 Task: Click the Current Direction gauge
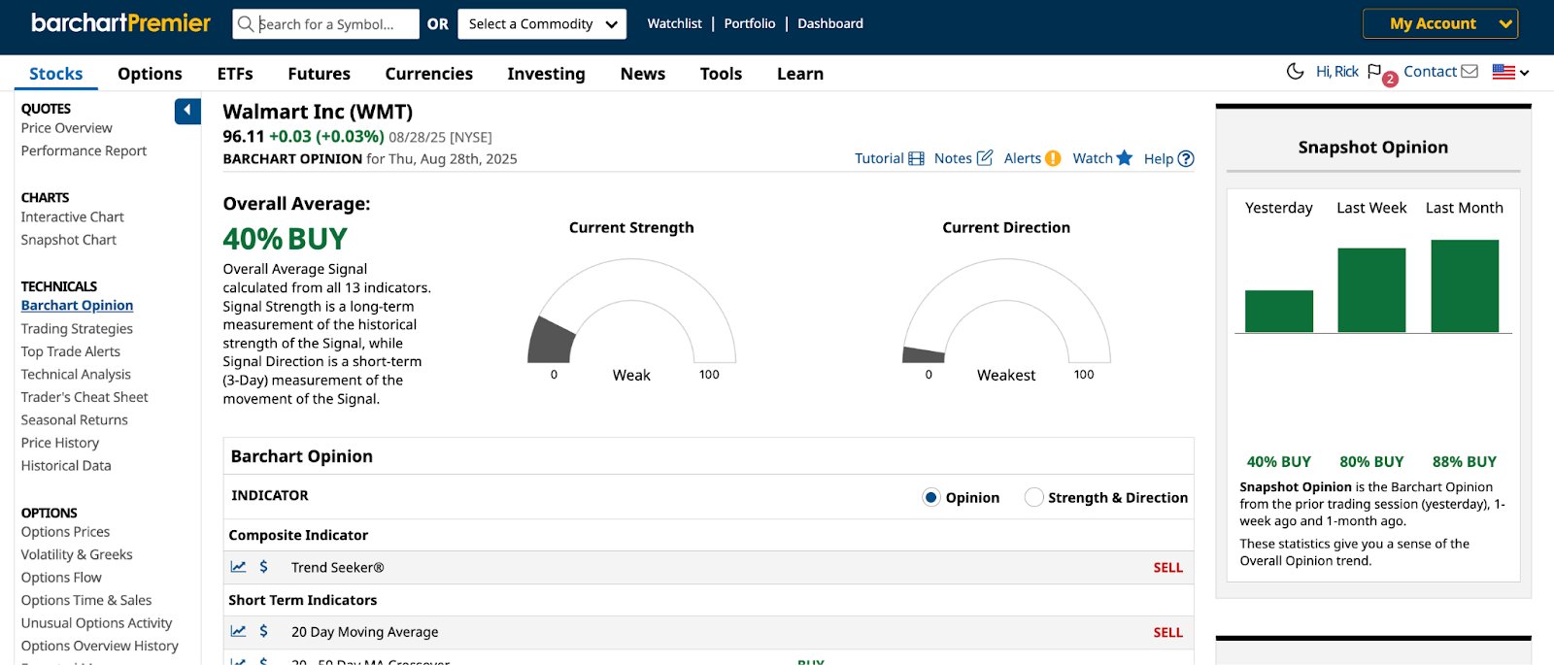[1006, 311]
